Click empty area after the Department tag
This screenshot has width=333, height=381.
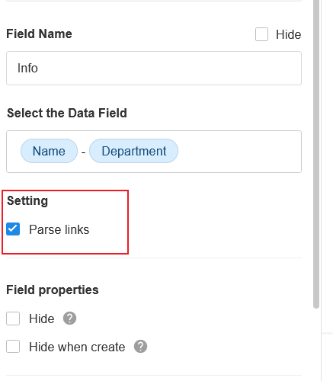239,152
